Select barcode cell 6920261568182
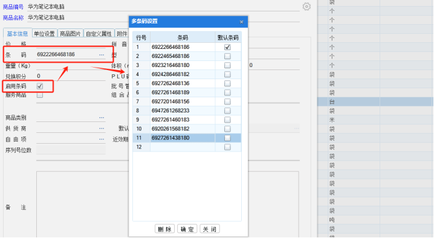The image size is (434, 238). click(x=183, y=129)
